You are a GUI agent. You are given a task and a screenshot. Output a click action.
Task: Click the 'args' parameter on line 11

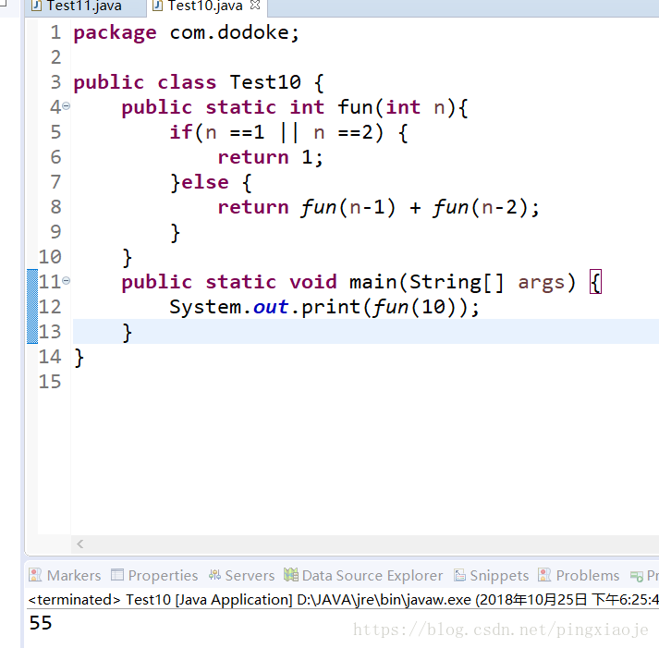542,283
